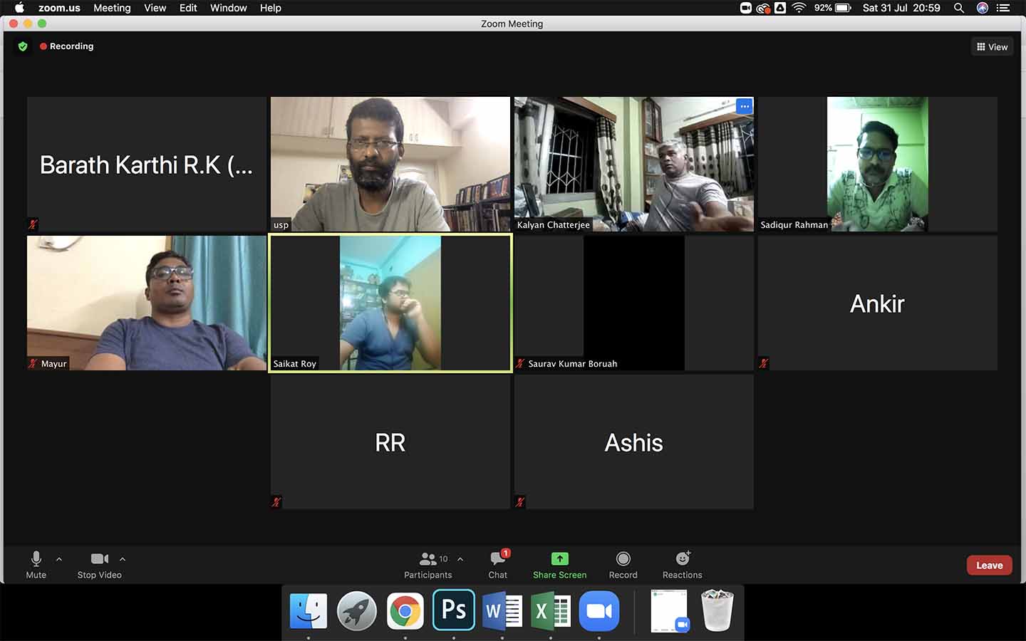Expand video options arrow beside Stop Video
Screen dimensions: 1026x641
123,559
